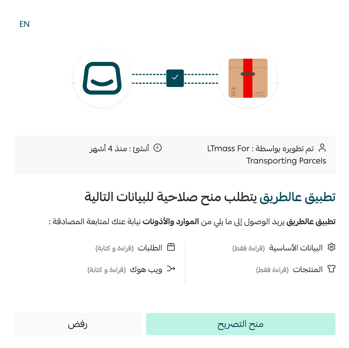Click the LTmass For Transporting Parcels developer name
Screen dimensions: 349x348
coord(266,154)
